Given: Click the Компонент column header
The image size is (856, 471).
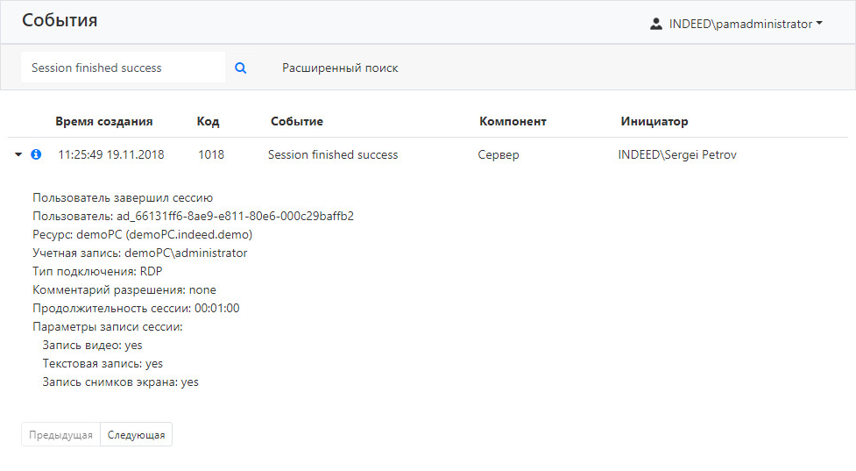Looking at the screenshot, I should coord(513,121).
